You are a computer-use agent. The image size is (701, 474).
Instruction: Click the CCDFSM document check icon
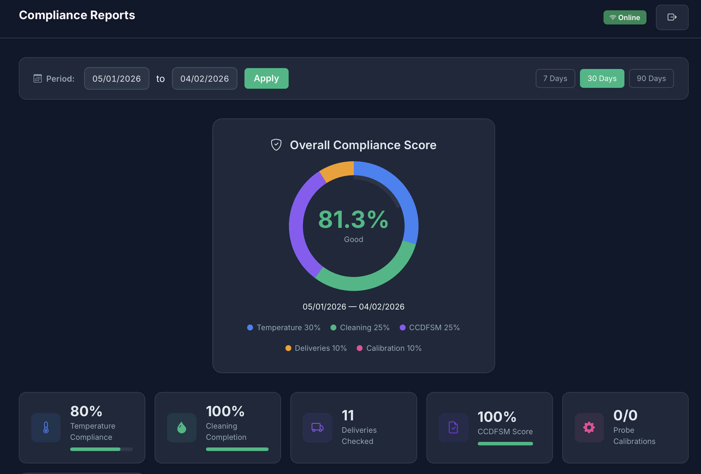tap(453, 427)
